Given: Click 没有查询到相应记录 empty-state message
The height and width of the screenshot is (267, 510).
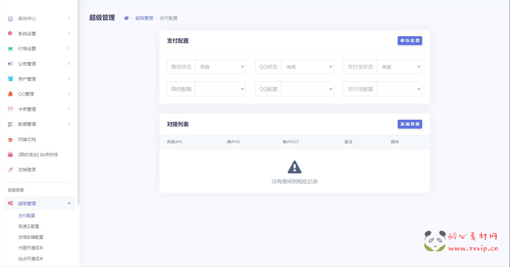Looking at the screenshot, I should tap(294, 181).
